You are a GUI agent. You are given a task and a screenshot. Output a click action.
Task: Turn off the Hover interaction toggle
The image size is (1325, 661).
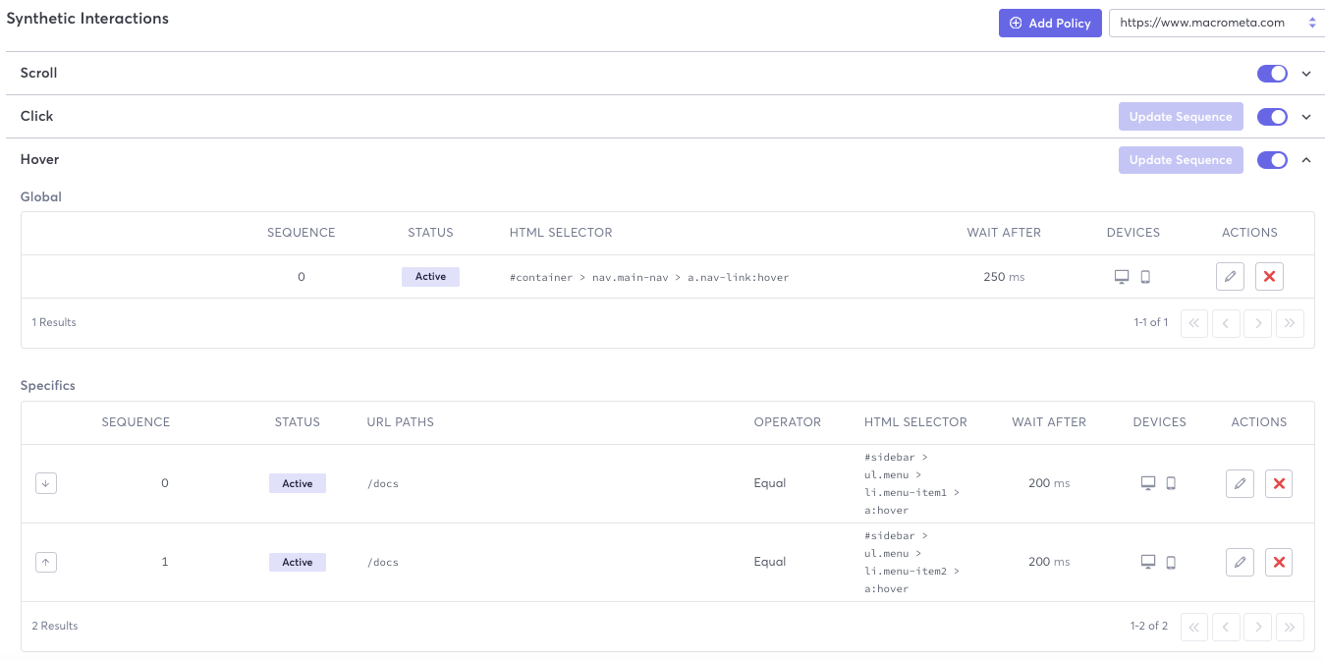(1272, 159)
